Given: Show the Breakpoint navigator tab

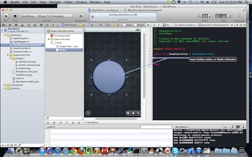Looking at the screenshot, I should click(35, 25).
